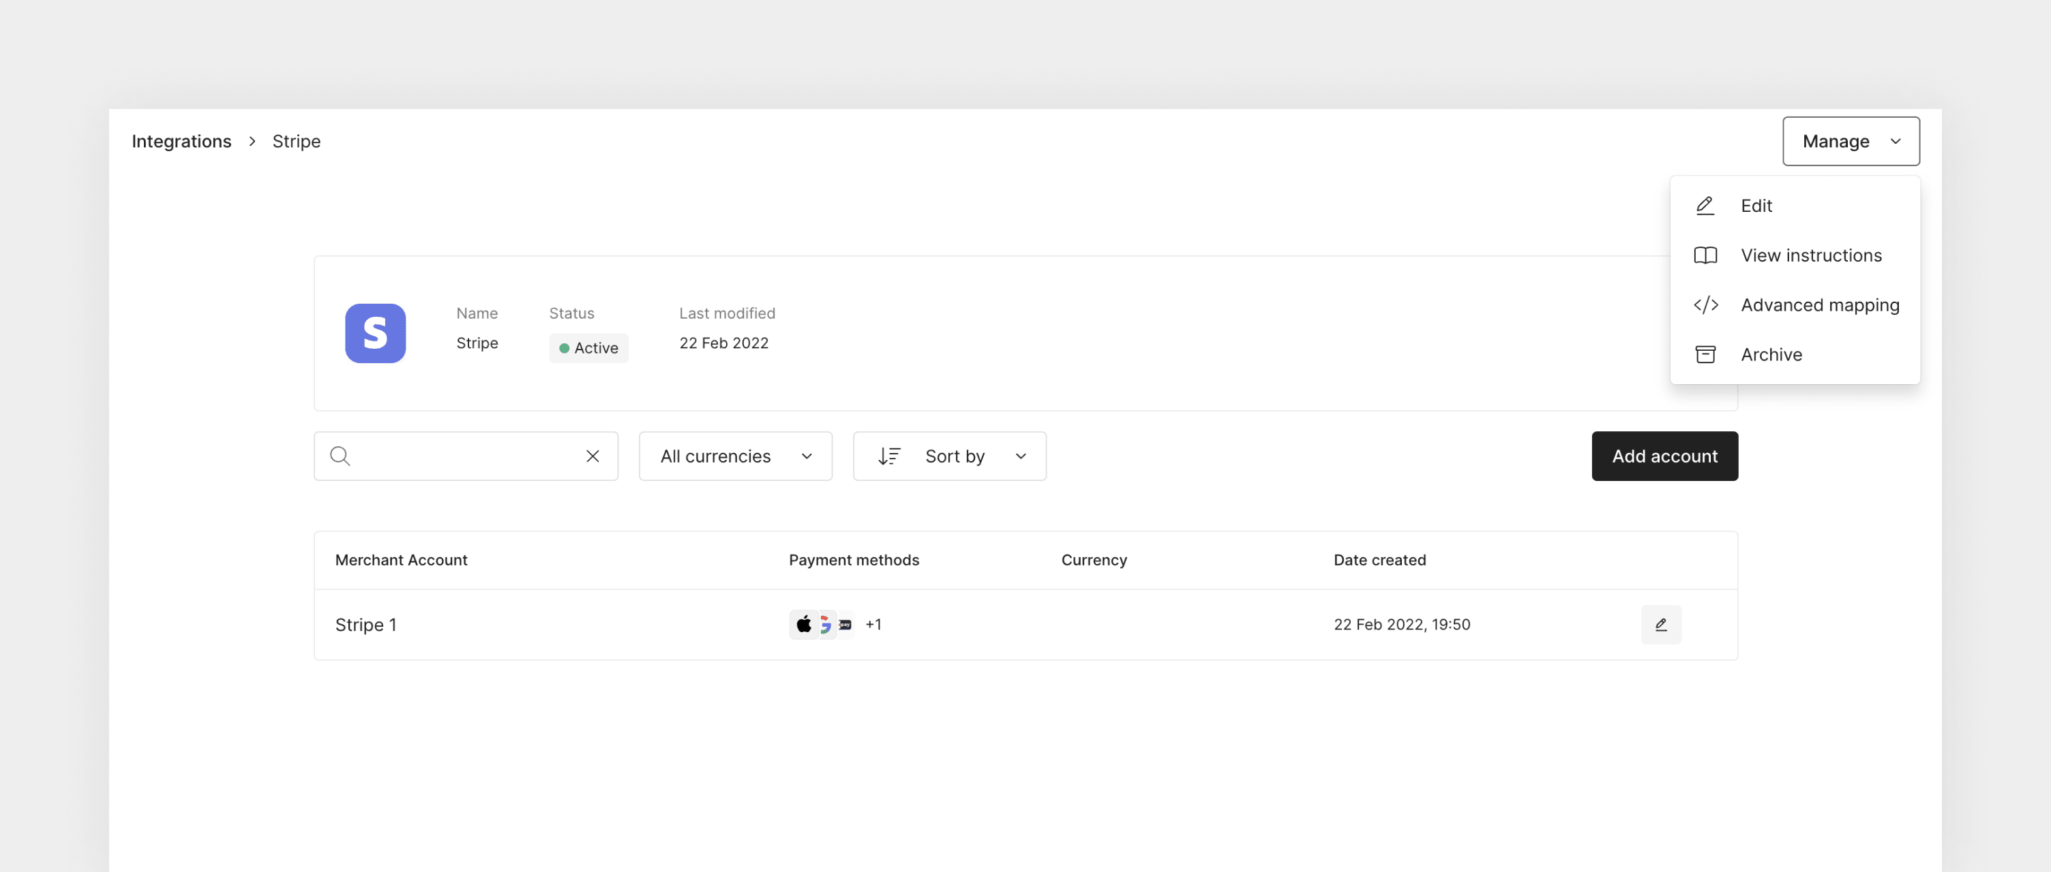Click the Currency column header
Viewport: 2051px width, 872px height.
pyautogui.click(x=1094, y=560)
